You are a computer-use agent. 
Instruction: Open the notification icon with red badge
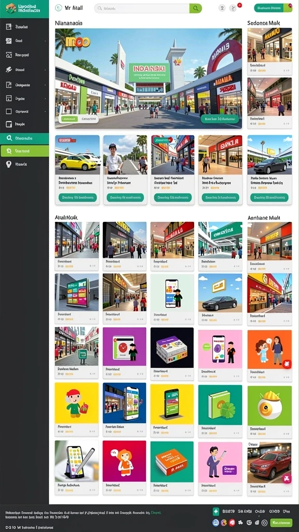pyautogui.click(x=234, y=8)
